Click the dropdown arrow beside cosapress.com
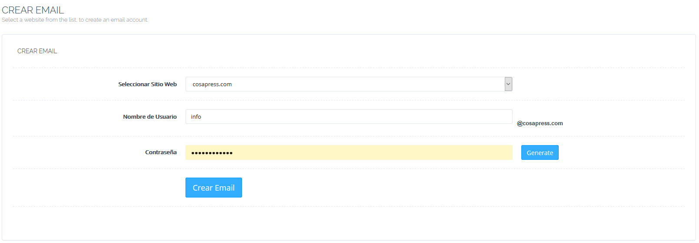 point(508,84)
